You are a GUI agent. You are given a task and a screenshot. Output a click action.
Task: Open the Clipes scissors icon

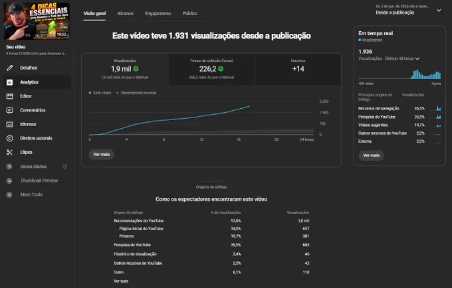click(9, 152)
